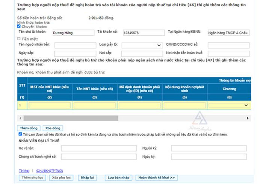Toggle the Tôi cam đoan declaration checkbox
Image resolution: width=269 pixels, height=184 pixels.
[20, 134]
